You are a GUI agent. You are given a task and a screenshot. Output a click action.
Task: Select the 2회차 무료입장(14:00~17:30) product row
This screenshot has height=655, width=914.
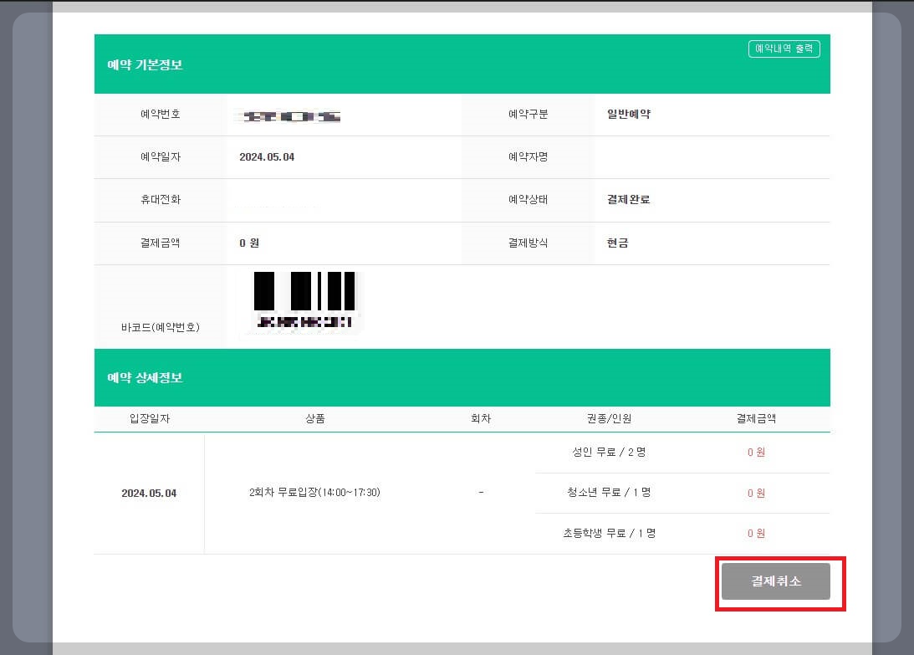[315, 493]
